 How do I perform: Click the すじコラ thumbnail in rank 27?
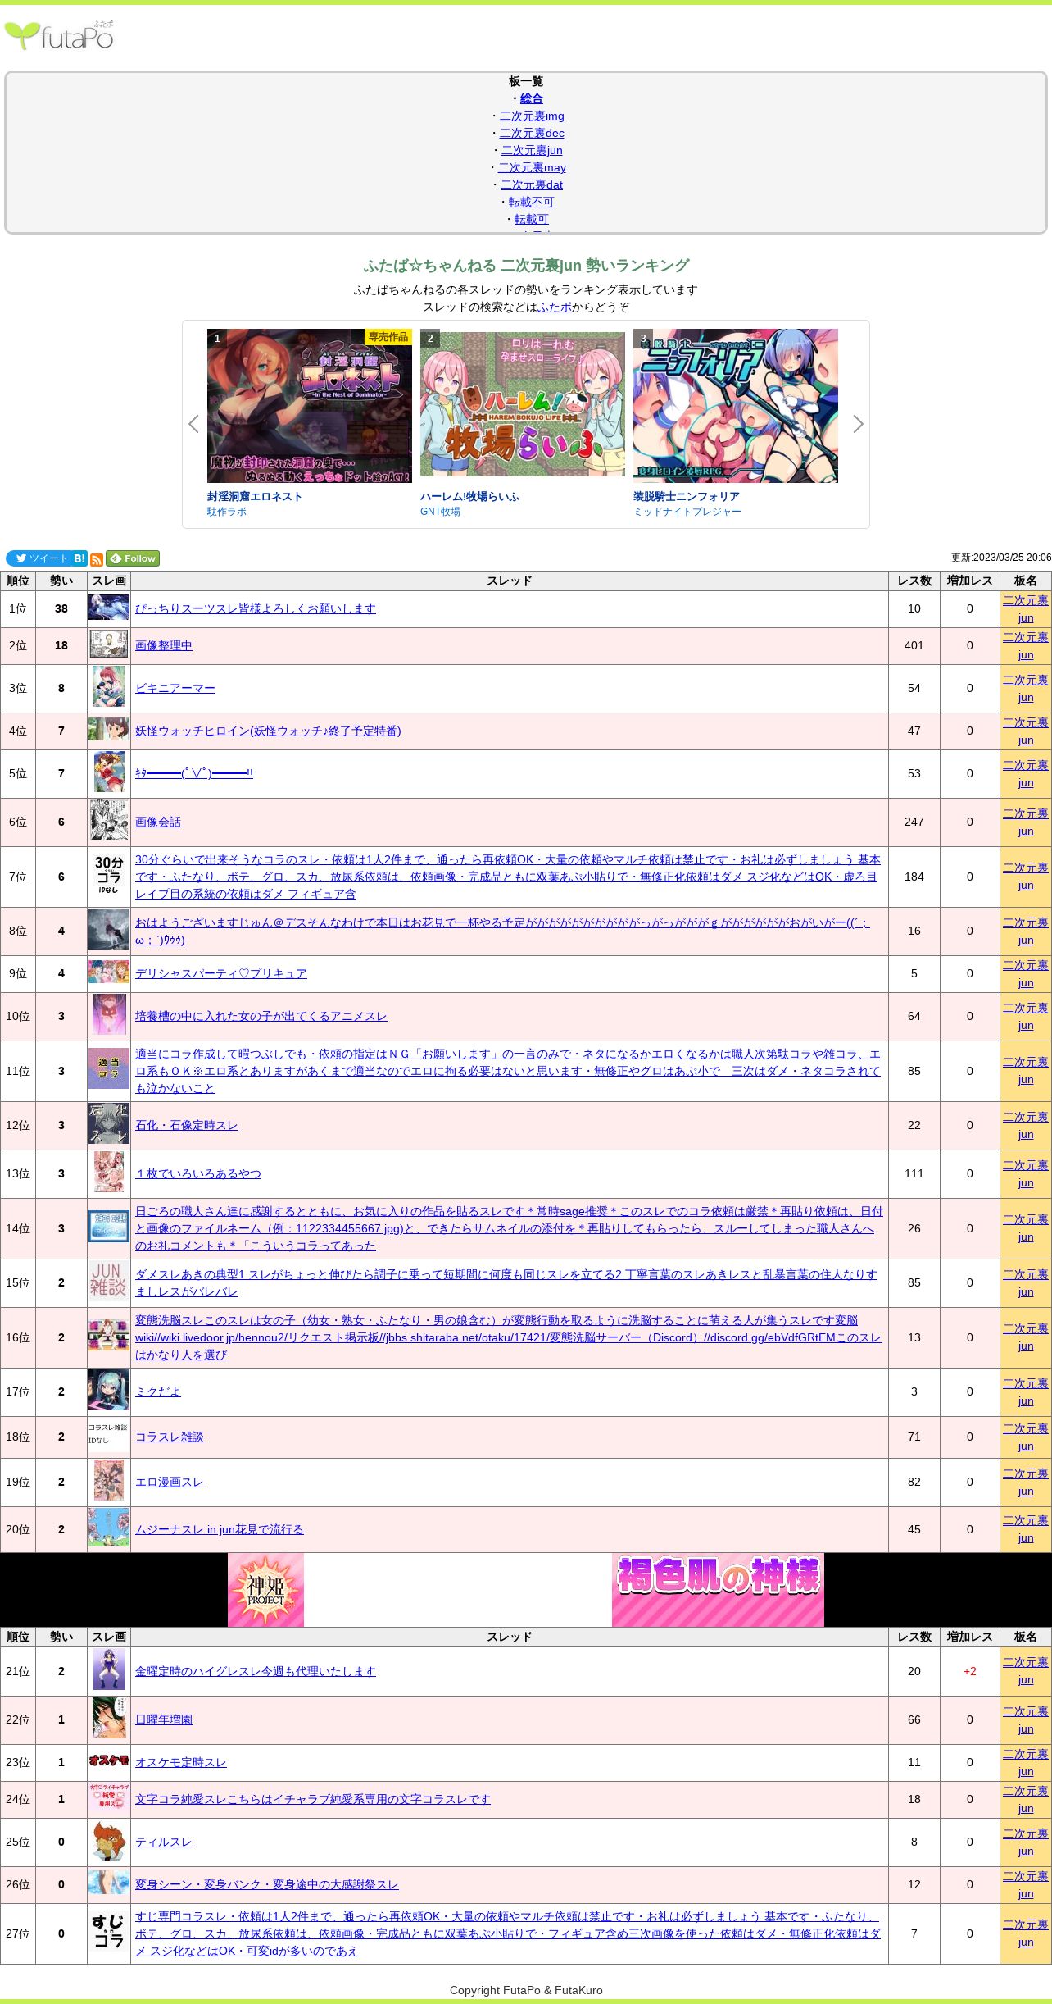click(109, 1931)
